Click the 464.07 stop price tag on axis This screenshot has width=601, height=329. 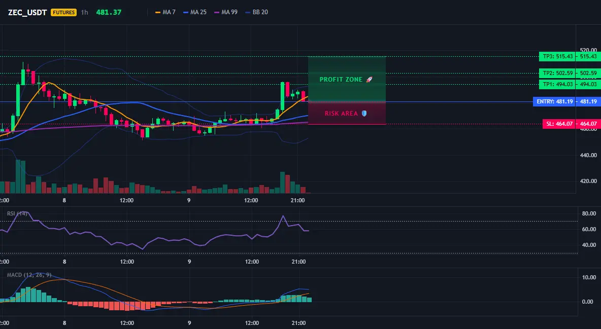tap(588, 124)
